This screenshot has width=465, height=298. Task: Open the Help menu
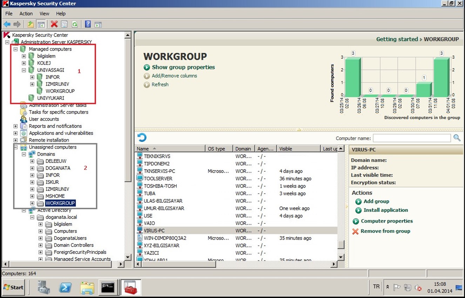61,14
